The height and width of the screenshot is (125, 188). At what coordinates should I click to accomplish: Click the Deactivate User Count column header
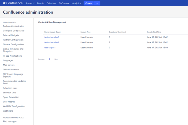[x=117, y=32]
